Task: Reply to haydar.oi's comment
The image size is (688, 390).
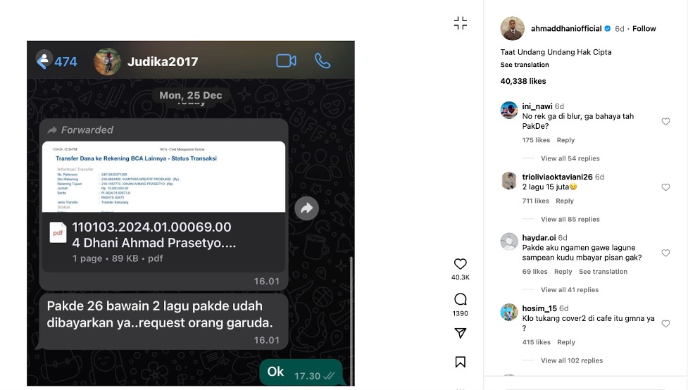Action: click(563, 272)
